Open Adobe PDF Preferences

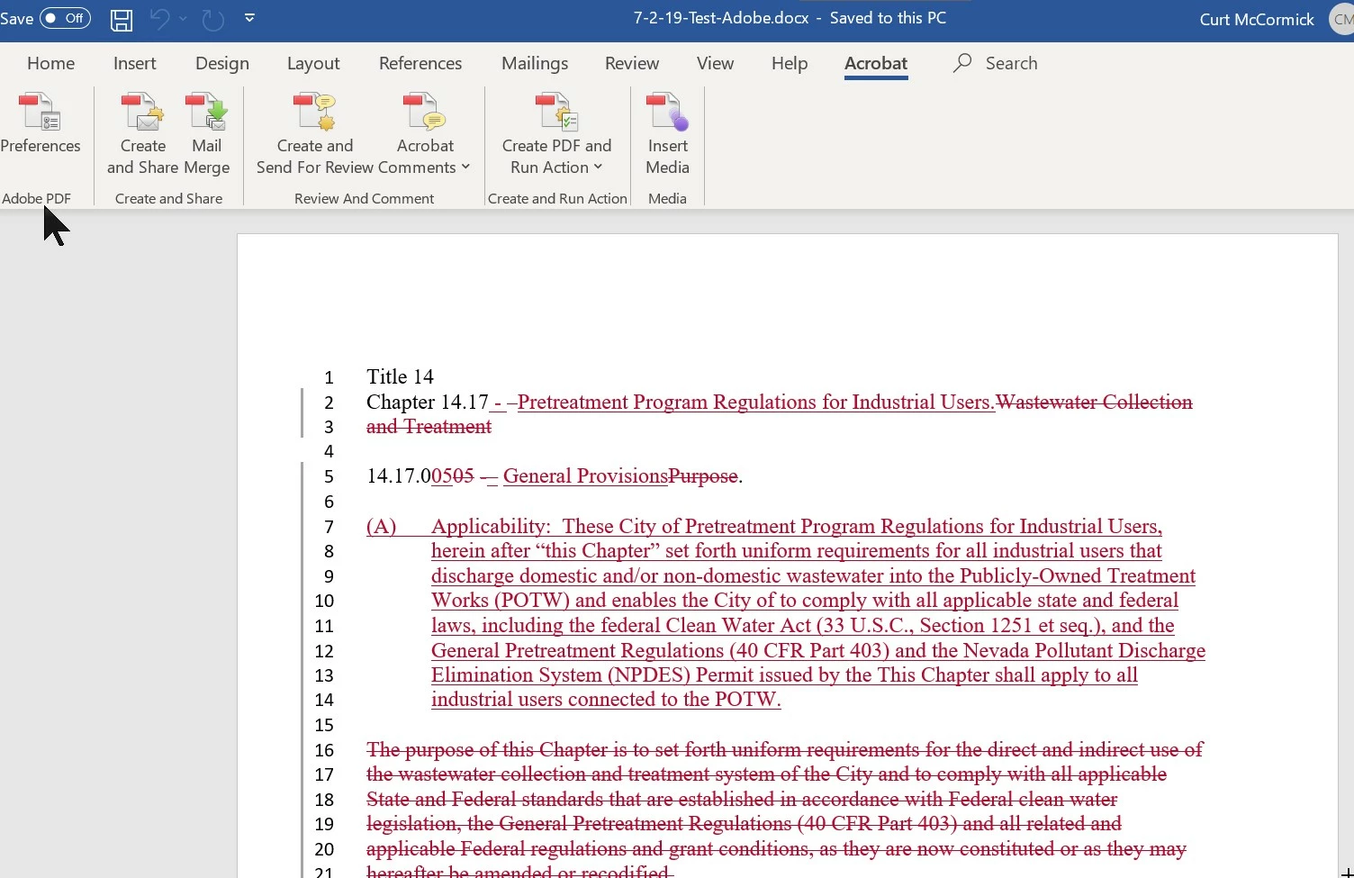tap(40, 123)
